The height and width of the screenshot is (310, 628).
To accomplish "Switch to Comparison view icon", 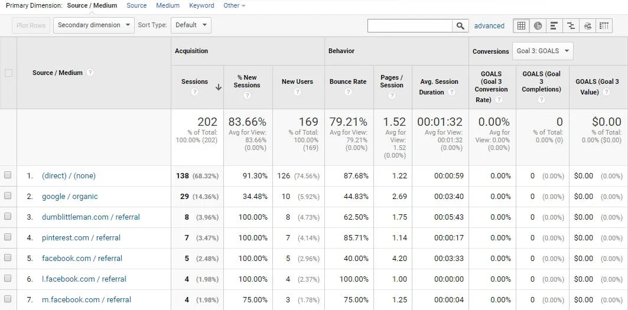I will [571, 25].
